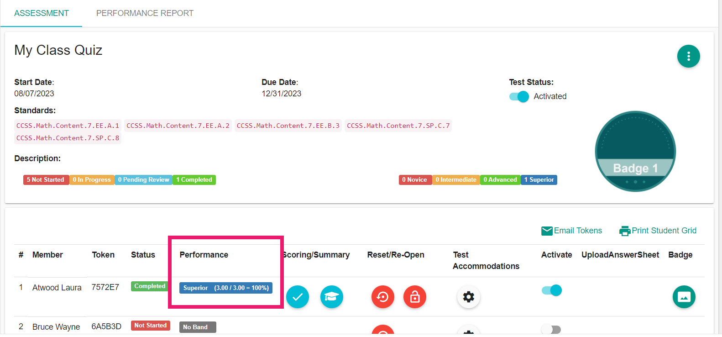This screenshot has width=722, height=337.
Task: Click the Print Student Grid link
Action: tap(664, 231)
